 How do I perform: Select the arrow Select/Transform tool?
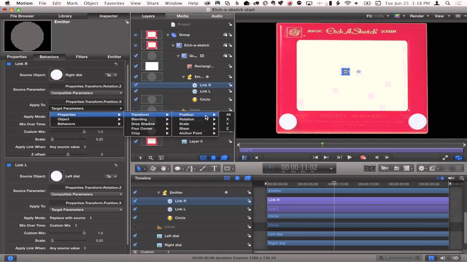[x=139, y=168]
